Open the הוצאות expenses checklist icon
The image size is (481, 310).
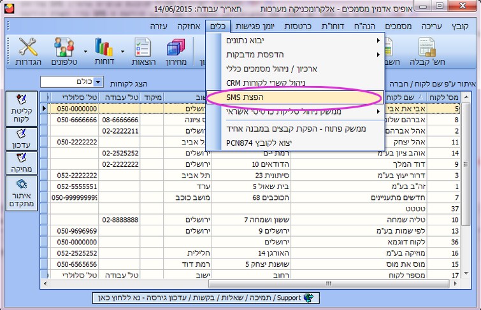pyautogui.click(x=143, y=51)
